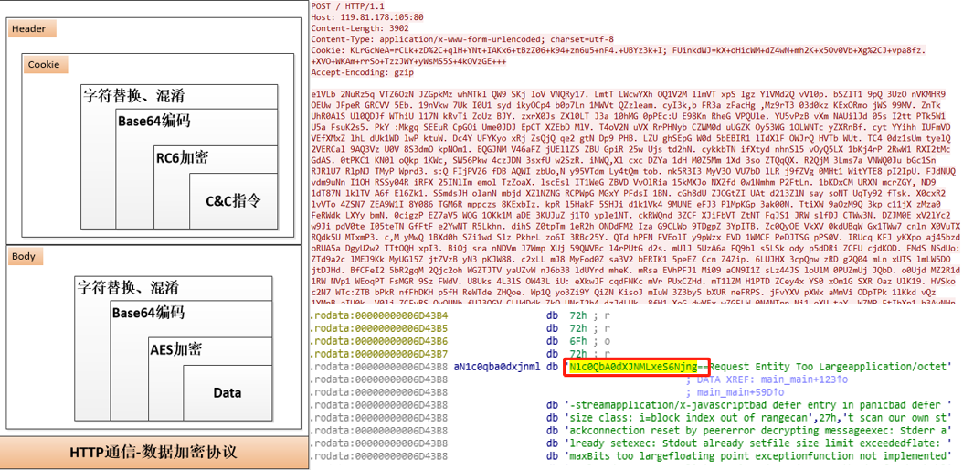Viewport: 963px width, 470px height.
Task: Click the "lready setexec: Stdout already" string
Action: pyautogui.click(x=757, y=443)
